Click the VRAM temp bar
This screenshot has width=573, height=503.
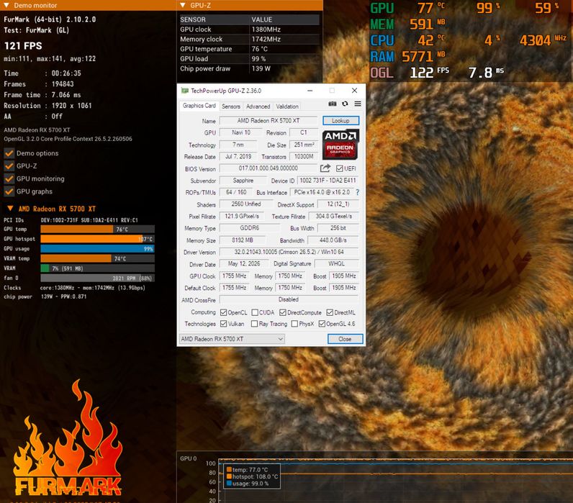[x=98, y=258]
